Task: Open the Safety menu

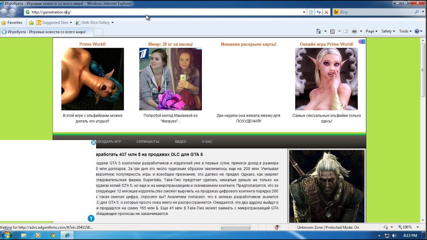Action: click(x=388, y=31)
